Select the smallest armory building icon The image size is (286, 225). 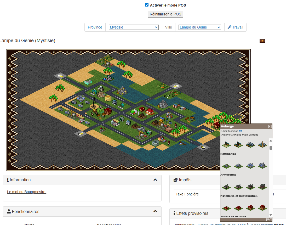[x=226, y=187]
